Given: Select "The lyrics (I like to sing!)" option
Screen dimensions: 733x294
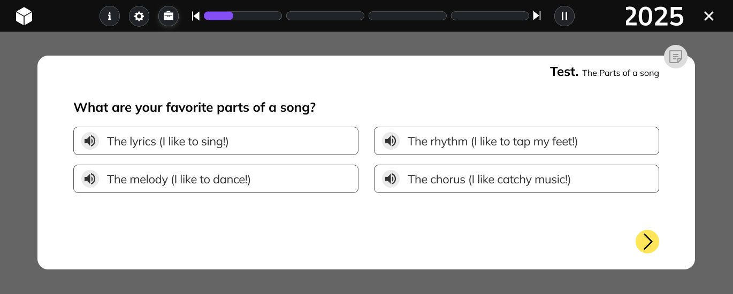Looking at the screenshot, I should [x=216, y=141].
